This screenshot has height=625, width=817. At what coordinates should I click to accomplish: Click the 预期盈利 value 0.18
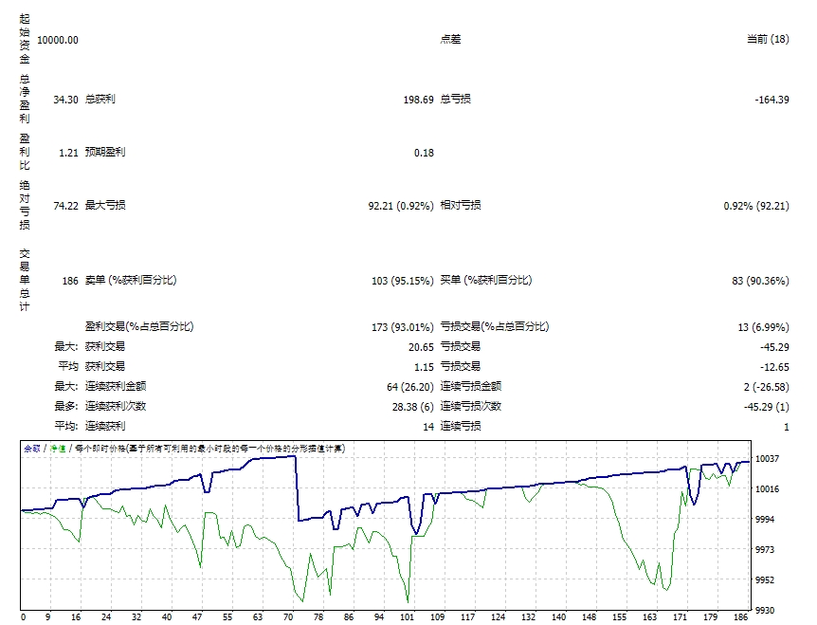[424, 153]
